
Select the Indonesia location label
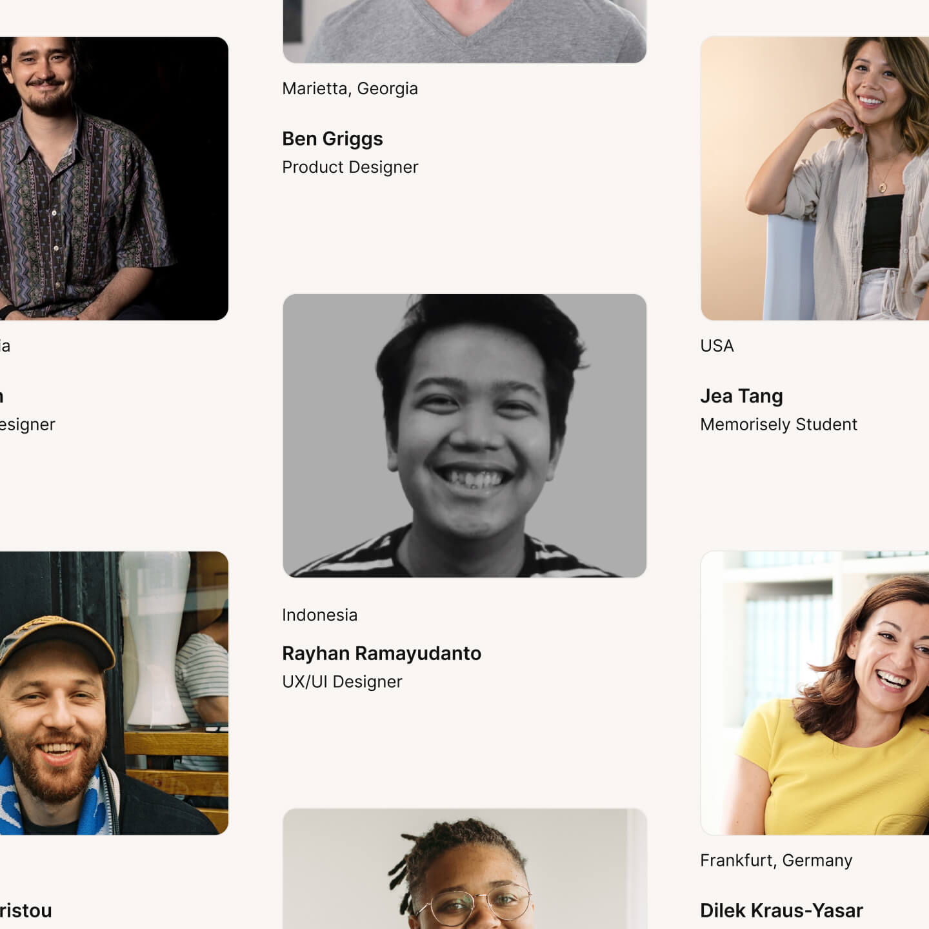[319, 615]
